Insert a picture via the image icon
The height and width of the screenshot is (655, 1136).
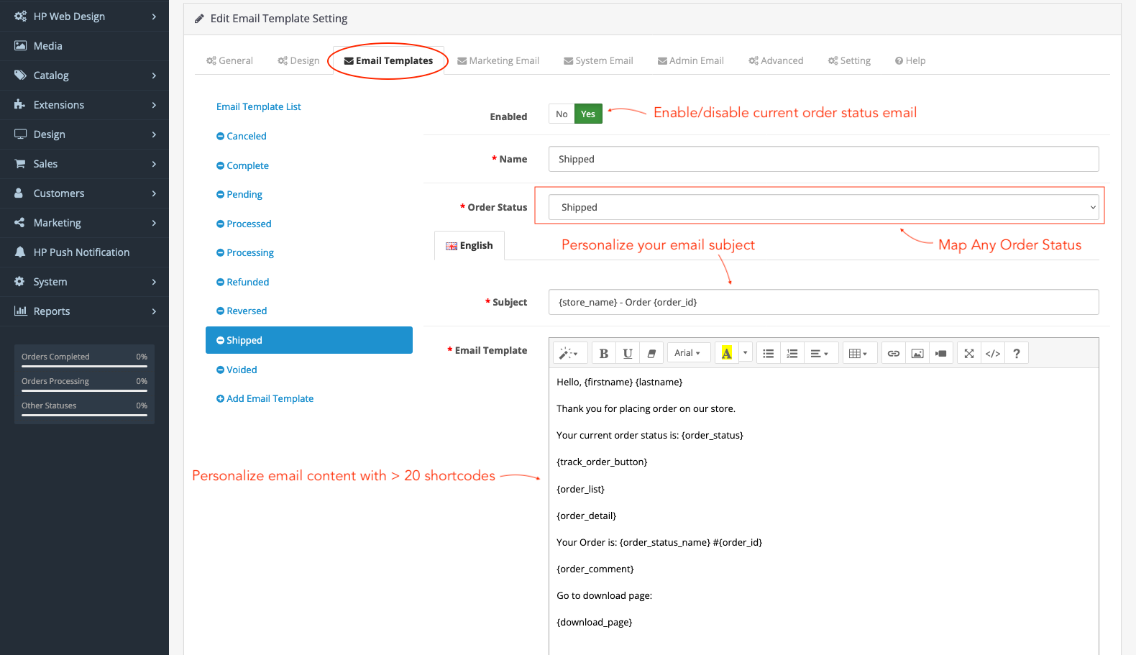(x=917, y=353)
